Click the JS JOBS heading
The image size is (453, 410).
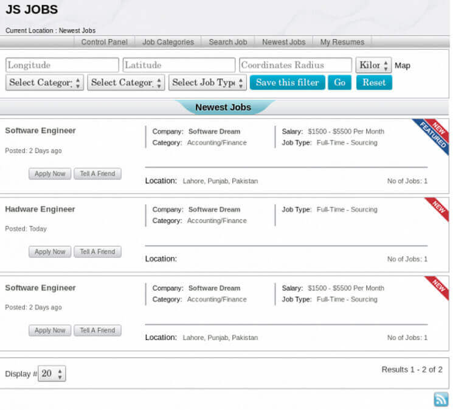(32, 10)
